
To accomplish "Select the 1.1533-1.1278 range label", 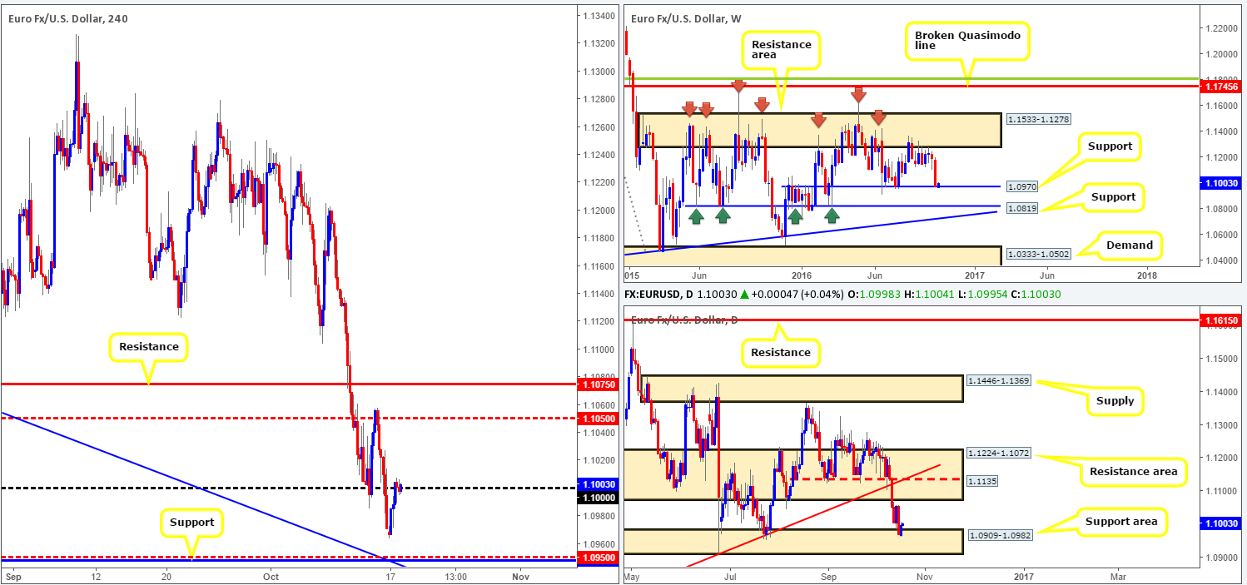I will 1036,118.
